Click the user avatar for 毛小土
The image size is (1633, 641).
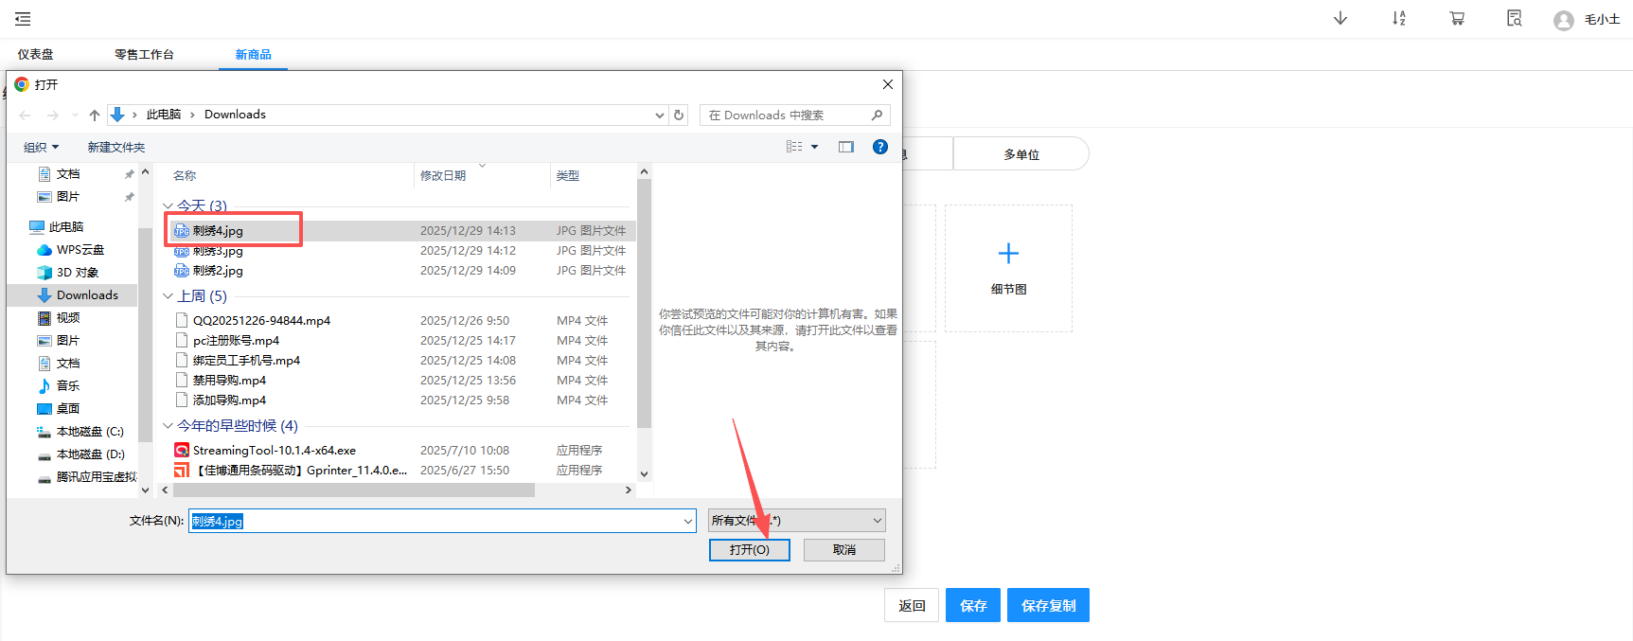pos(1564,20)
